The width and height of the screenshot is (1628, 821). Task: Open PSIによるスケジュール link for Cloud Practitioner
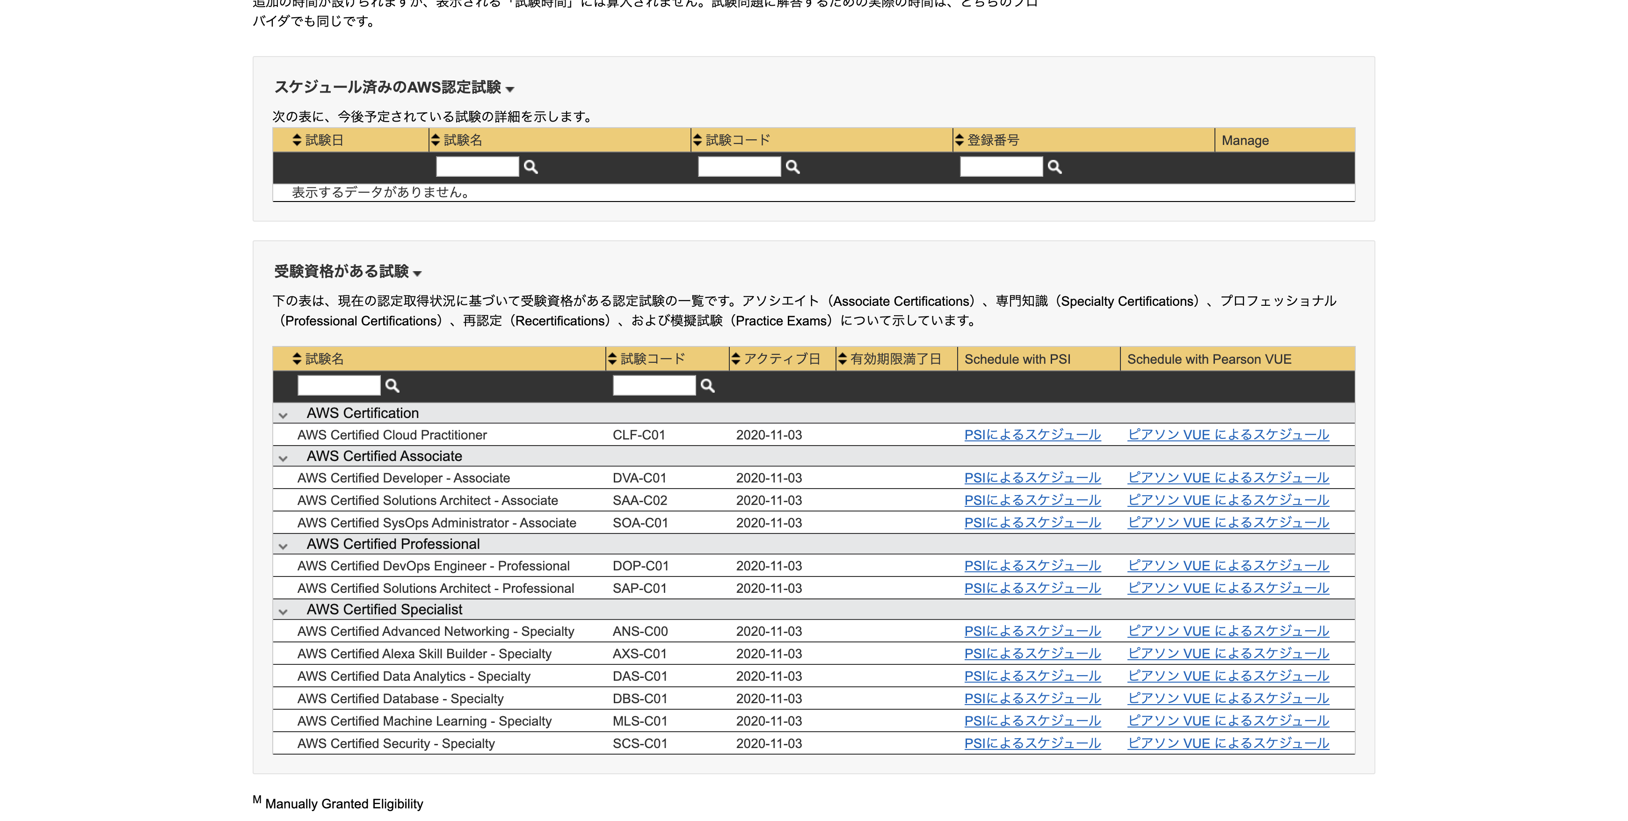[x=1032, y=434]
